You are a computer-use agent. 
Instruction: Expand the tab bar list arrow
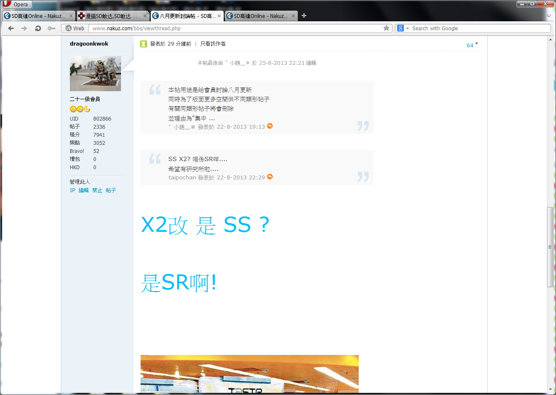[549, 16]
